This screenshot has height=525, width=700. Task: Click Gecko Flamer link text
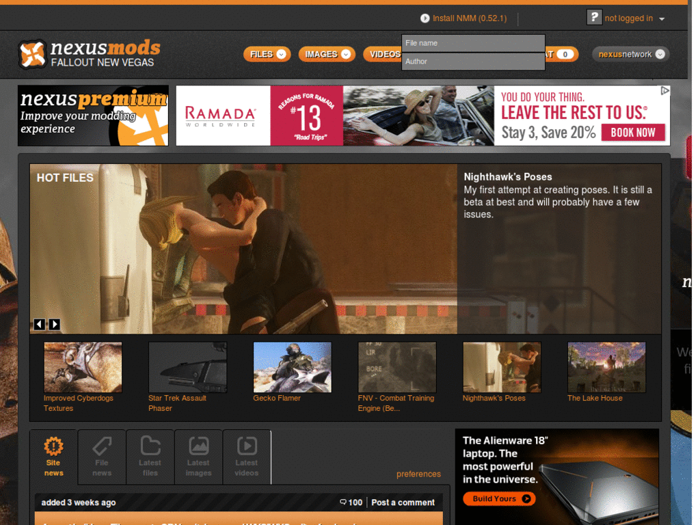point(277,398)
